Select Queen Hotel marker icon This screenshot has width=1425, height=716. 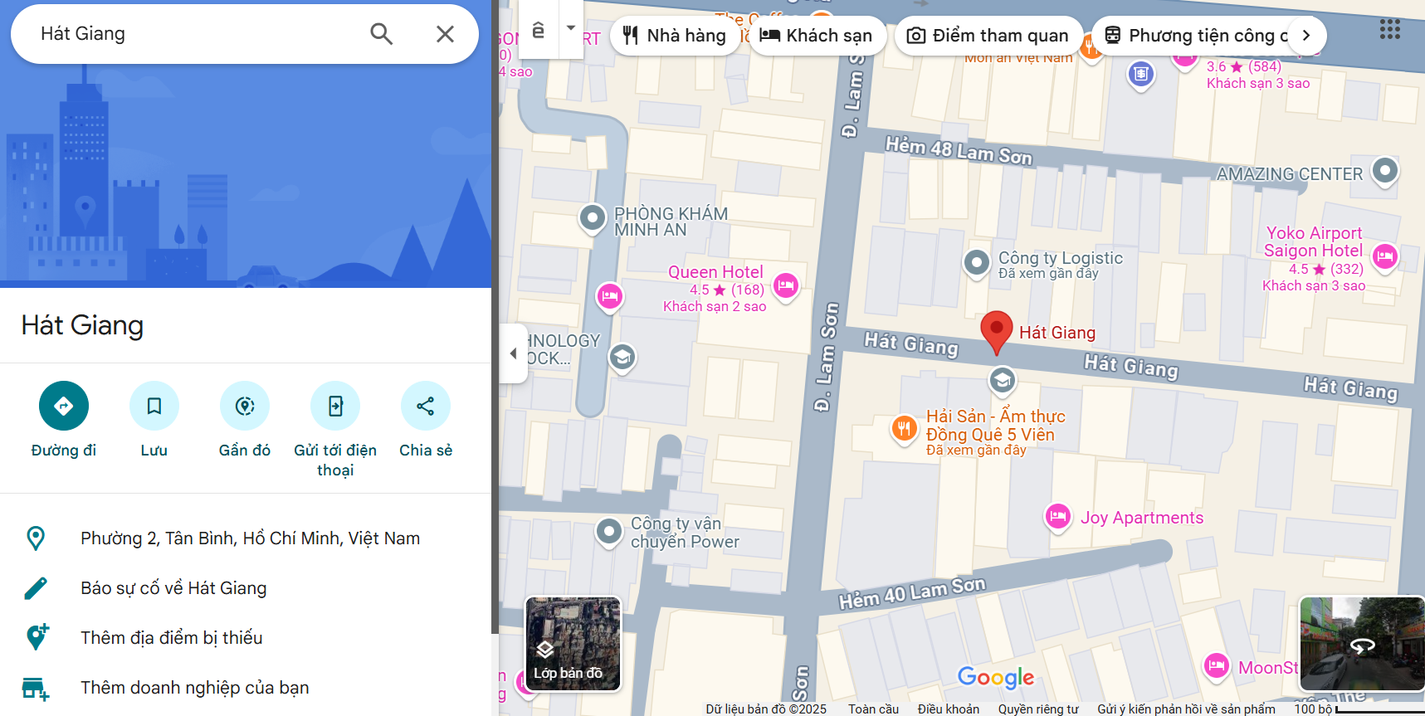(x=786, y=286)
